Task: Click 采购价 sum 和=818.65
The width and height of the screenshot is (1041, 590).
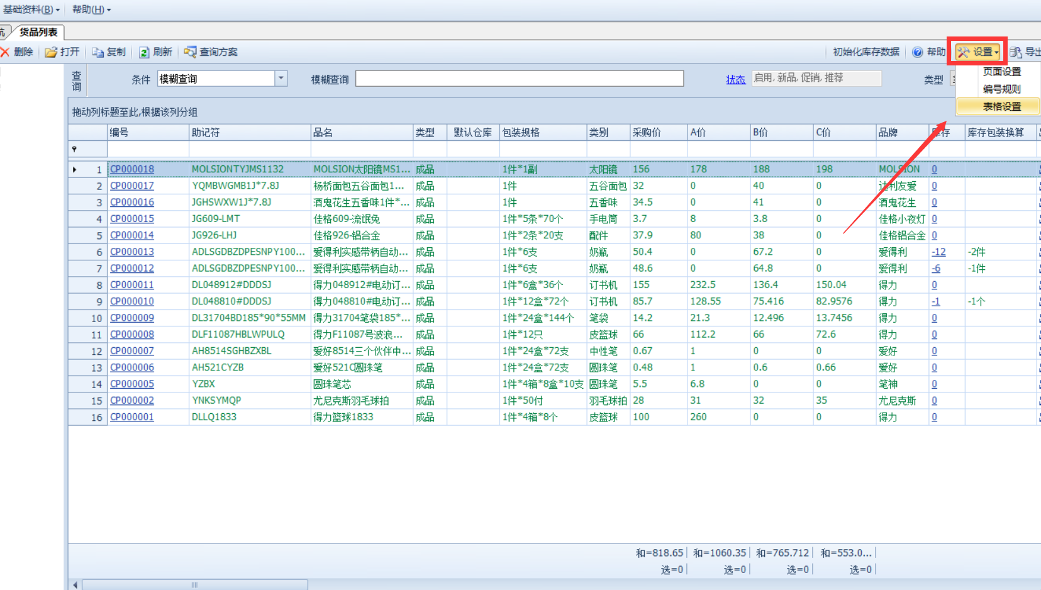Action: point(659,553)
